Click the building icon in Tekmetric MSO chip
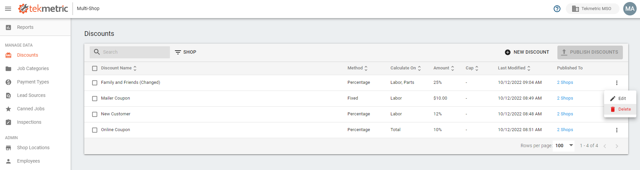This screenshot has height=170, width=640. click(x=576, y=9)
